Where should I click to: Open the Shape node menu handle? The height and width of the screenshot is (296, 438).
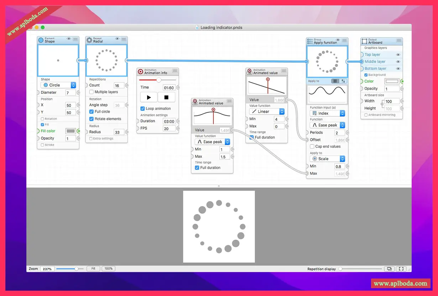point(75,39)
